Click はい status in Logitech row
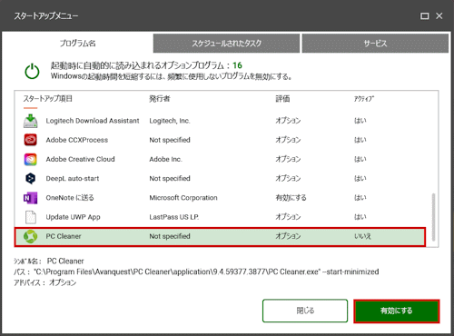 360,121
